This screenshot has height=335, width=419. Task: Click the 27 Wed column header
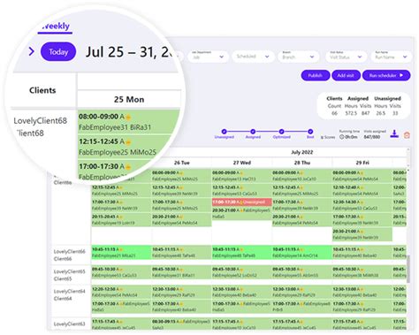point(242,163)
